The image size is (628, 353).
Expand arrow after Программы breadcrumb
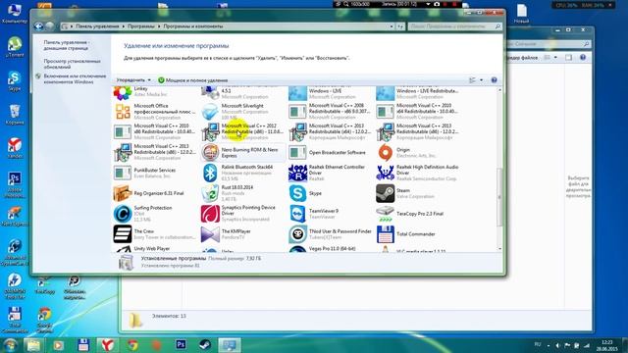coord(159,26)
